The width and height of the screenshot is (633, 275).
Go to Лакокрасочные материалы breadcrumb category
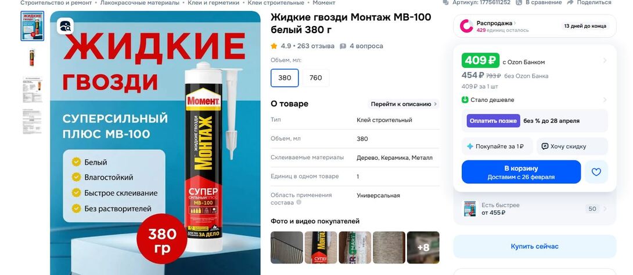(140, 2)
